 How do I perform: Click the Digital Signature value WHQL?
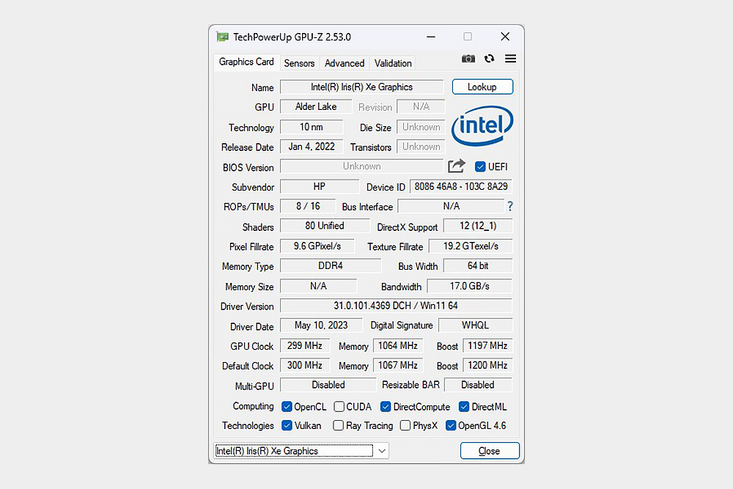pos(476,326)
